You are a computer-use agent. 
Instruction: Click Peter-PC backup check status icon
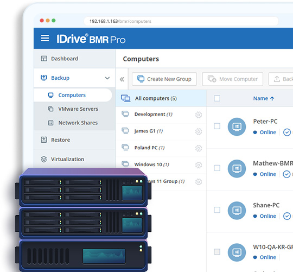tap(287, 132)
